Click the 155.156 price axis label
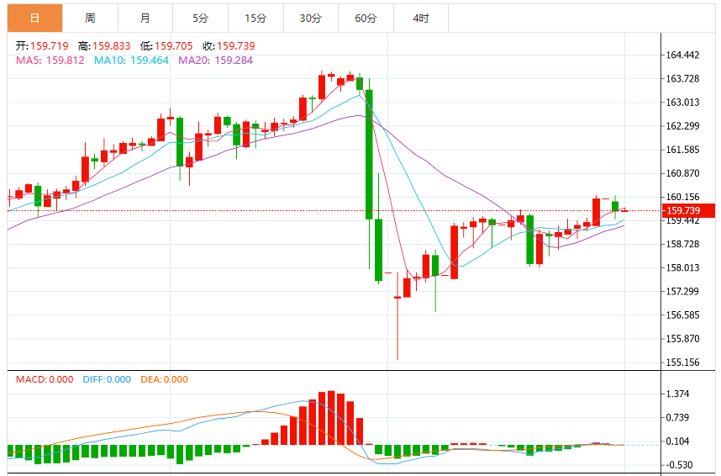The width and height of the screenshot is (721, 476). tap(683, 362)
